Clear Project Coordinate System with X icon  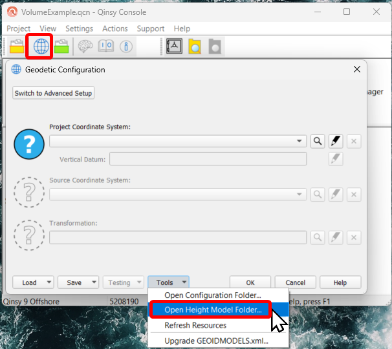(354, 142)
